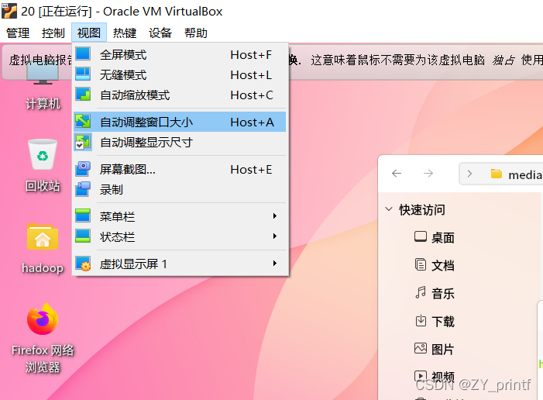Click the status bar (状态栏) icon
Viewport: 543px width, 400px height.
pos(83,236)
